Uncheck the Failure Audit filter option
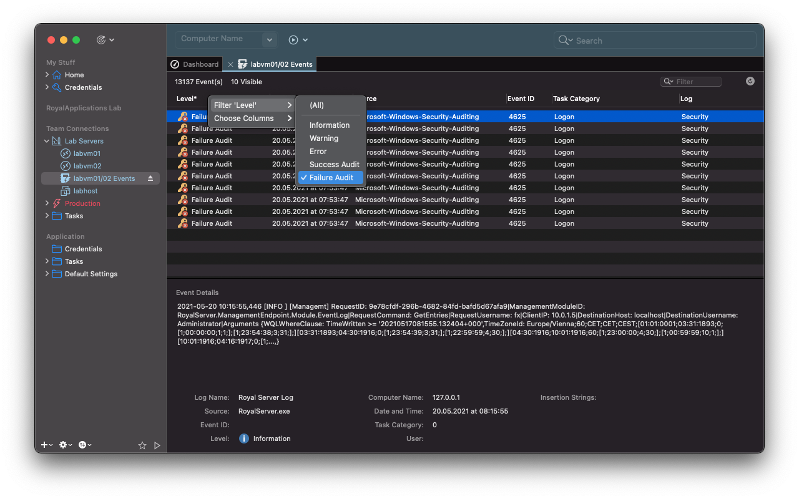799x499 pixels. pos(331,178)
